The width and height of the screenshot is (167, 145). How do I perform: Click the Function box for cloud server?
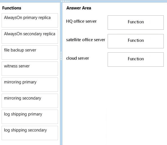[x=135, y=59]
